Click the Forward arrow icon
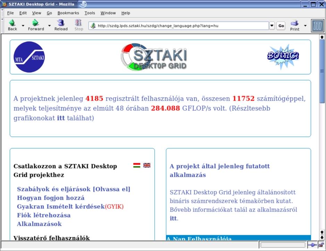The height and width of the screenshot is (251, 326). click(35, 23)
